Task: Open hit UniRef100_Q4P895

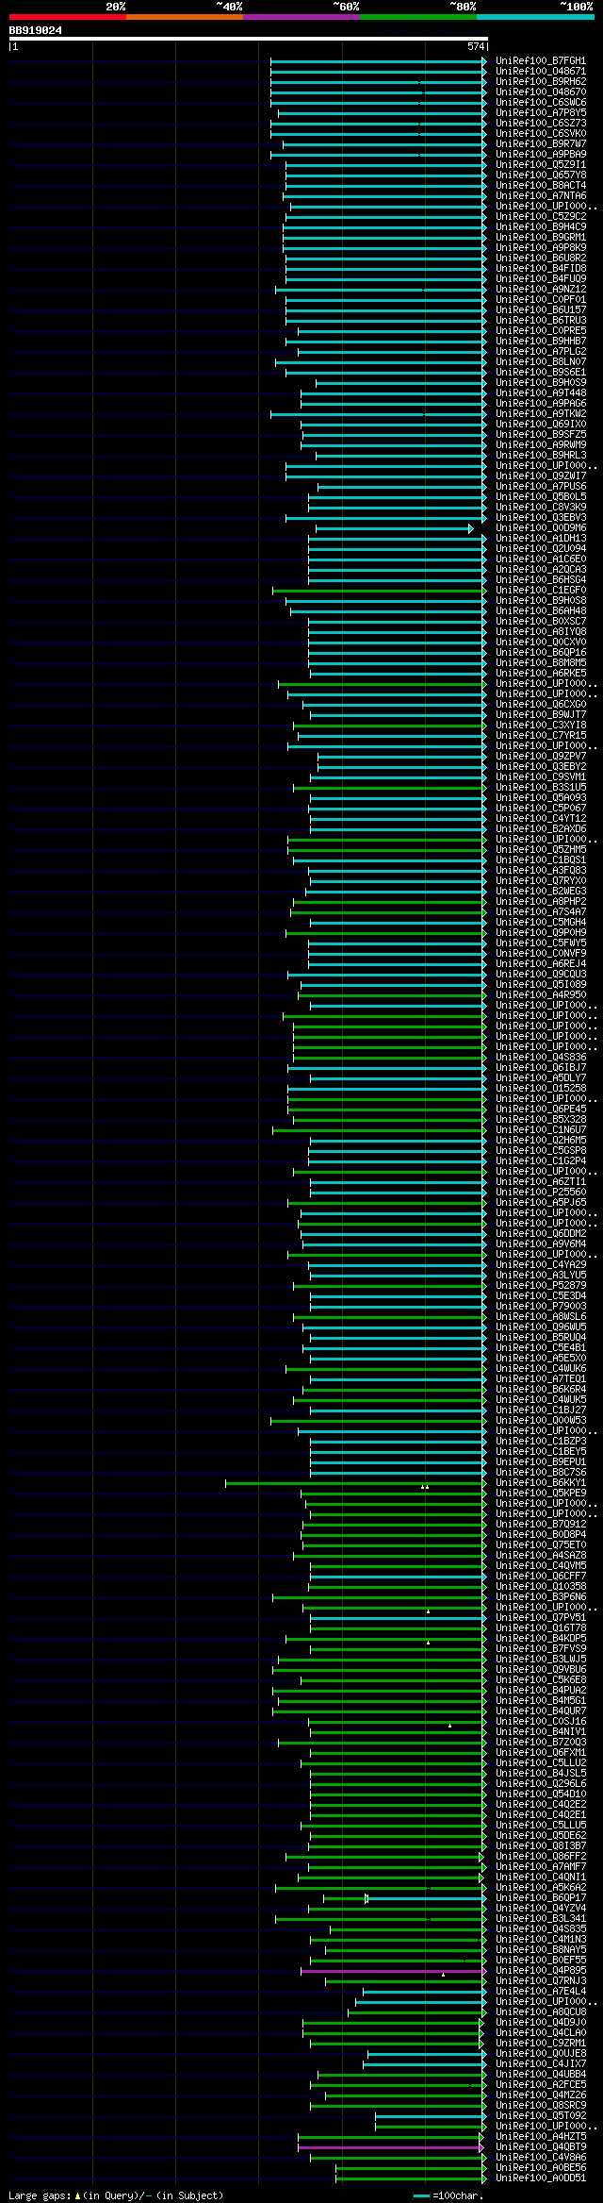Action: click(x=541, y=1971)
